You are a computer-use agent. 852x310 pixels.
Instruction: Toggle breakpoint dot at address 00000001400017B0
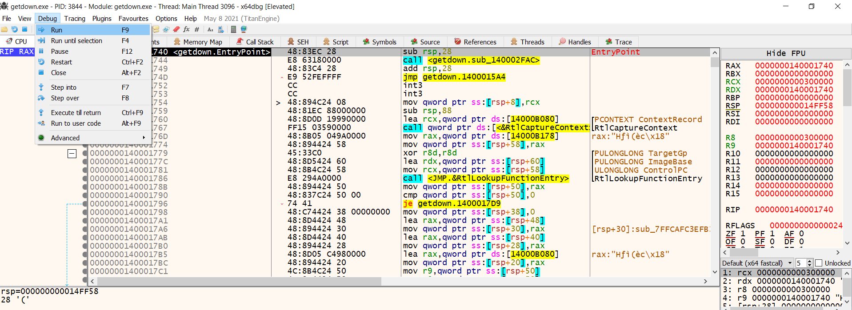(85, 246)
